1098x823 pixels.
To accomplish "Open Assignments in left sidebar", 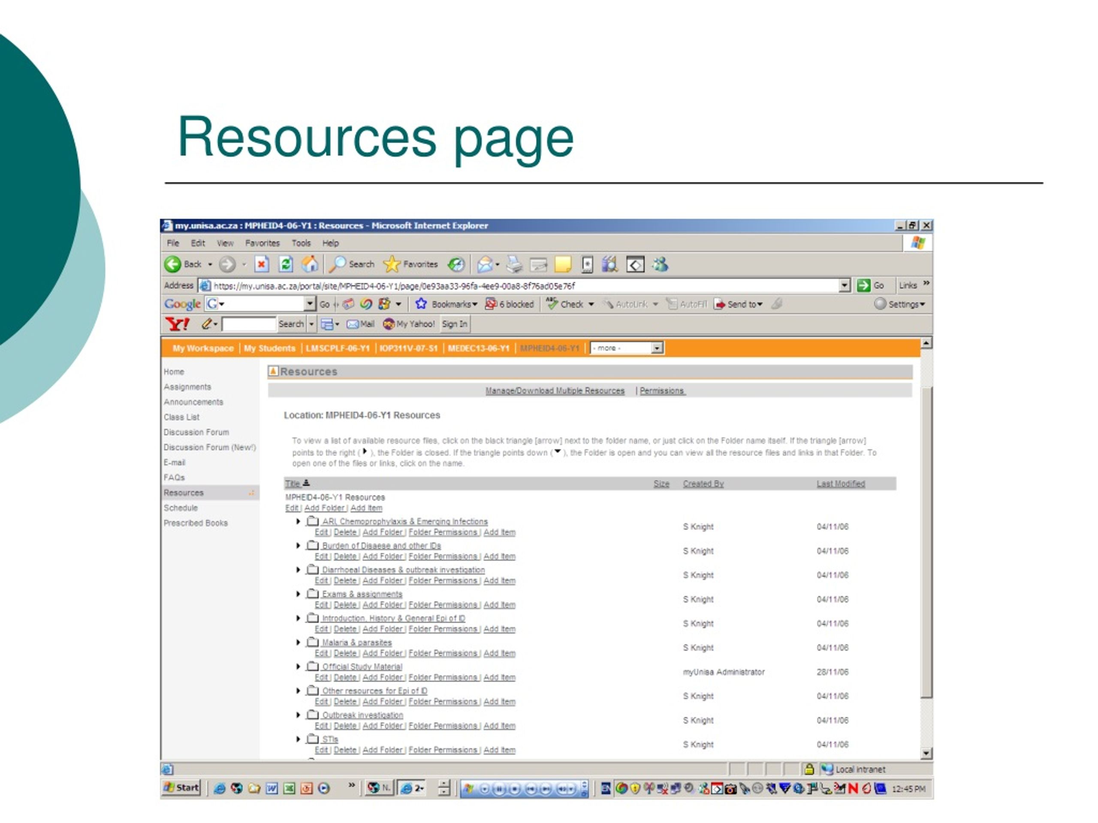I will pyautogui.click(x=187, y=387).
